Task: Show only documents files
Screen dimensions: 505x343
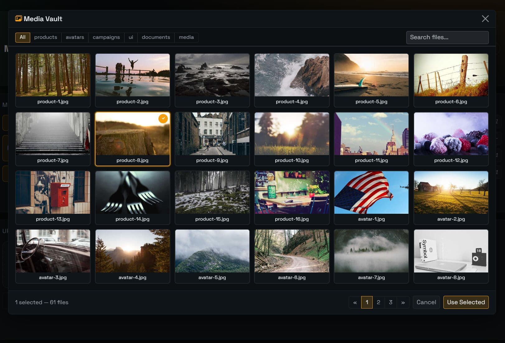Action: tap(156, 37)
